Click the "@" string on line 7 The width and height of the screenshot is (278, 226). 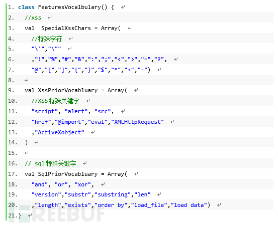[36, 70]
